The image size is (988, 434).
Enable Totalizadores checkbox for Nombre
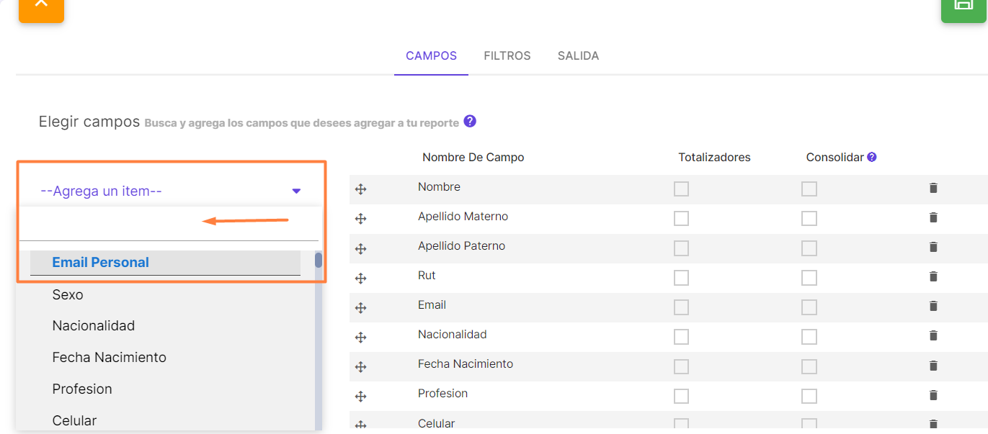(x=681, y=189)
